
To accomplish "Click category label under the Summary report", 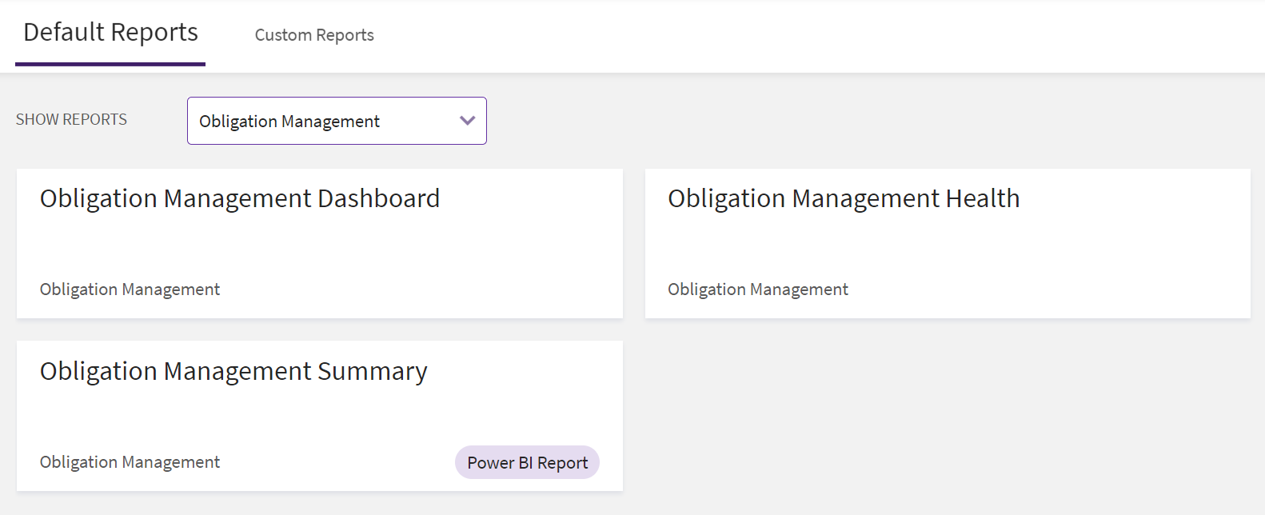I will coord(130,462).
